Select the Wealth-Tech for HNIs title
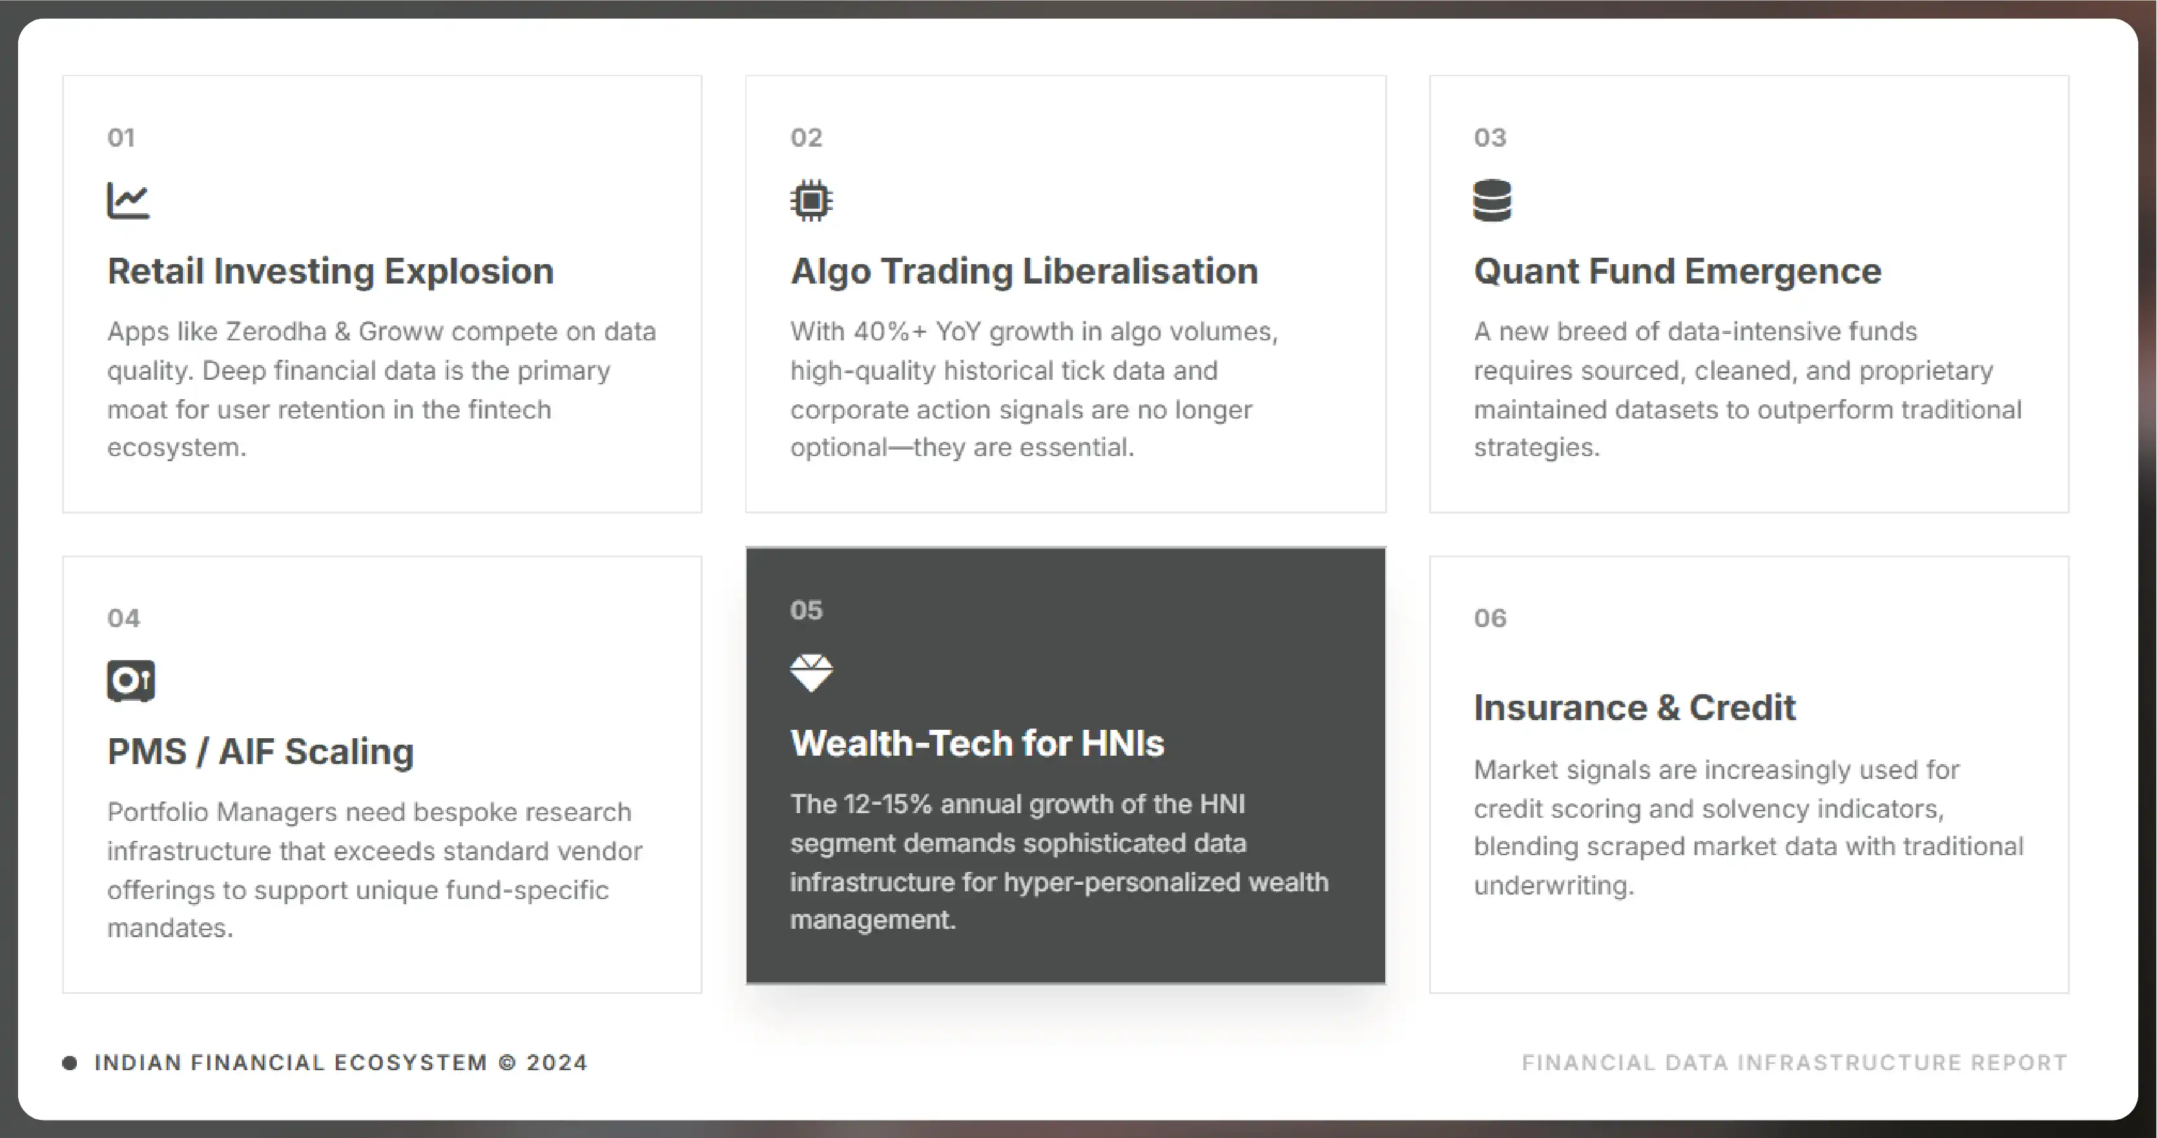 [x=977, y=743]
